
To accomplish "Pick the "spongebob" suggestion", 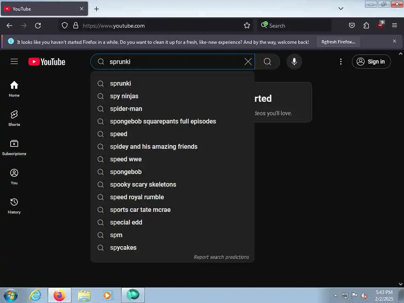I will 172,172.
